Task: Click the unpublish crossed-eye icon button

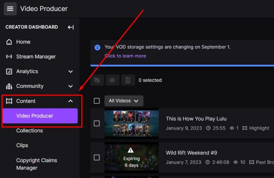Action: (97, 80)
